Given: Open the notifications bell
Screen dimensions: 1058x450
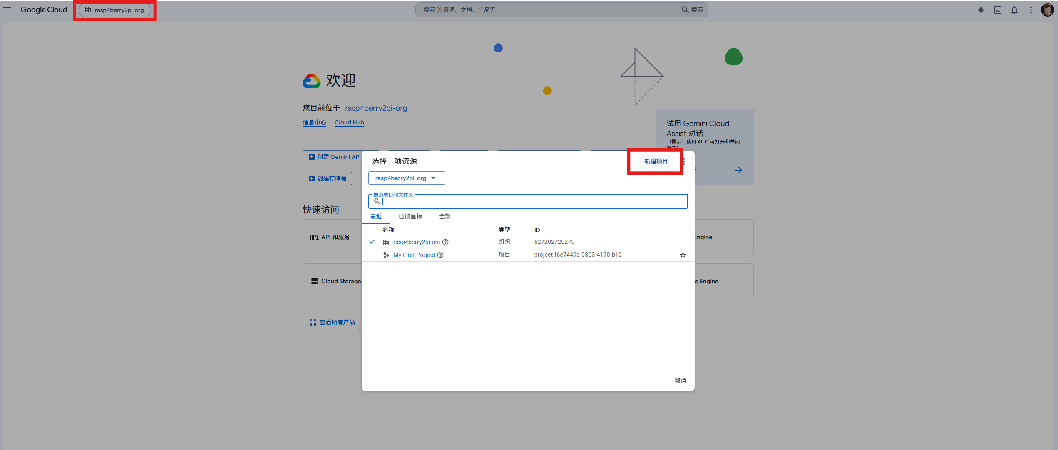Looking at the screenshot, I should coord(1014,10).
